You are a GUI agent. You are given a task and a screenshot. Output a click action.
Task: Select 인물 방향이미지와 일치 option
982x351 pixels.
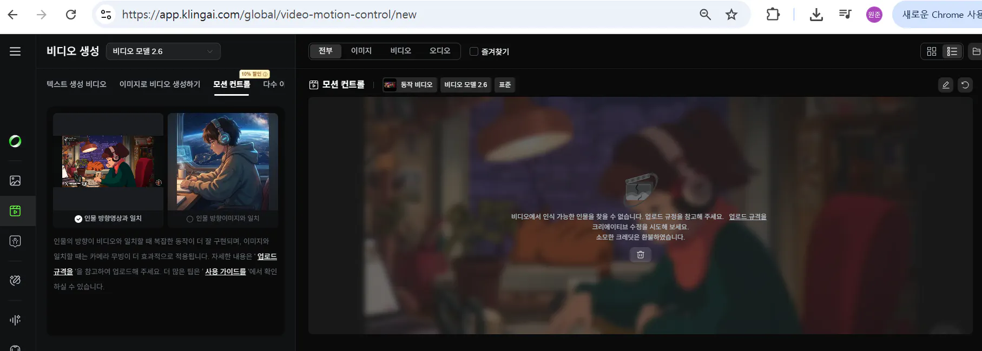tap(223, 218)
